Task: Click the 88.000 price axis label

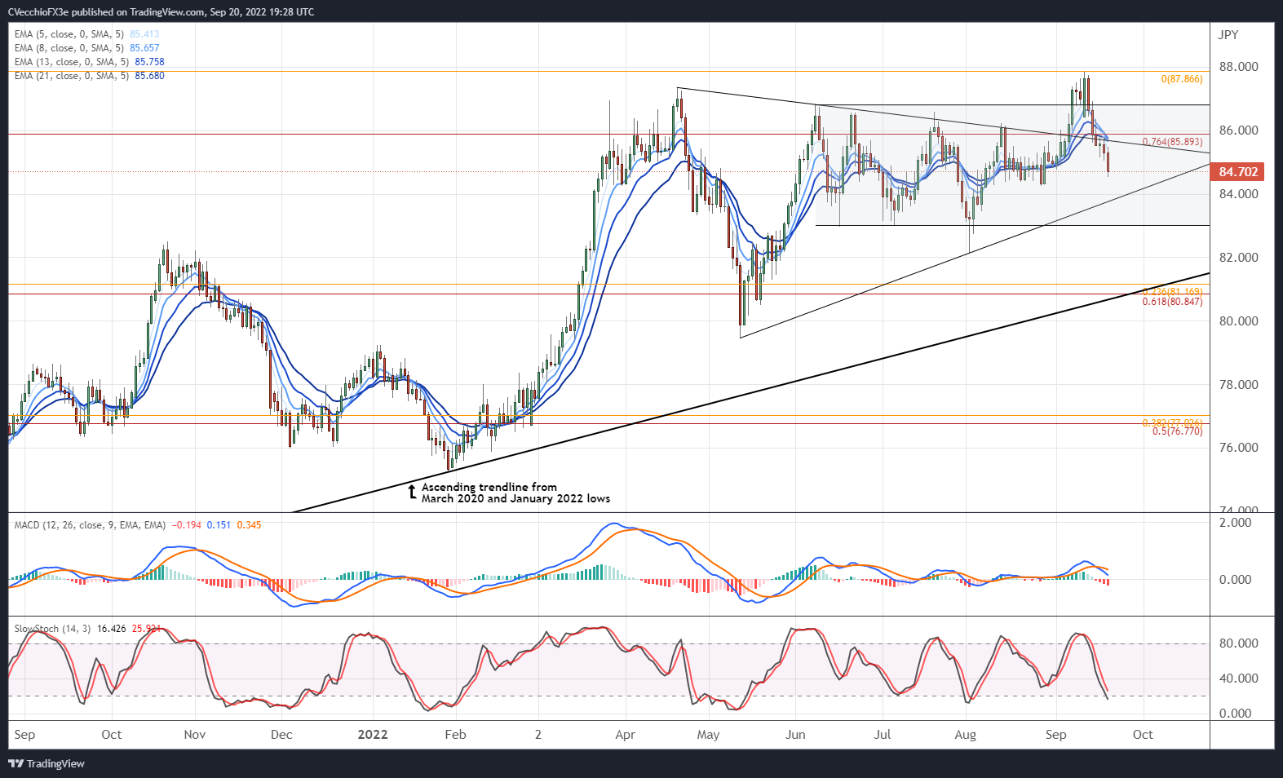Action: pos(1238,67)
